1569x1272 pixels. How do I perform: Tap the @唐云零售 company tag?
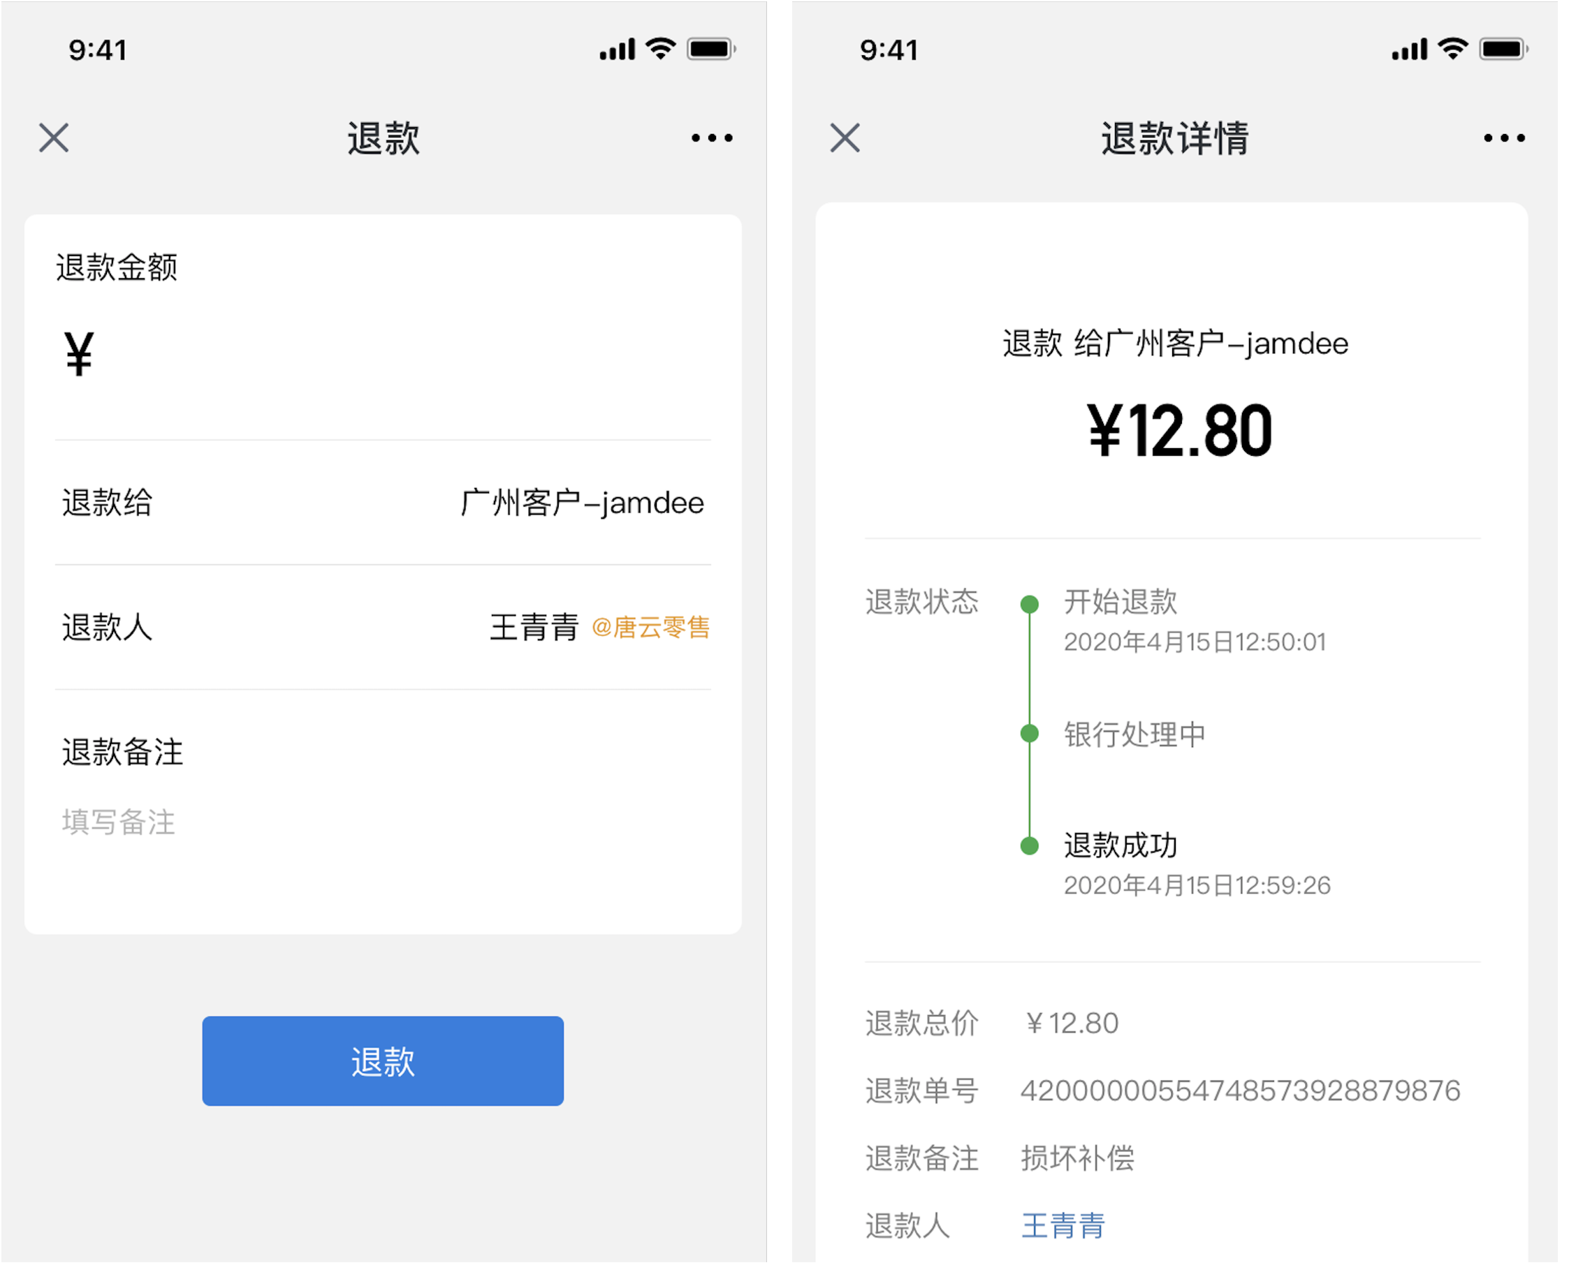click(650, 628)
